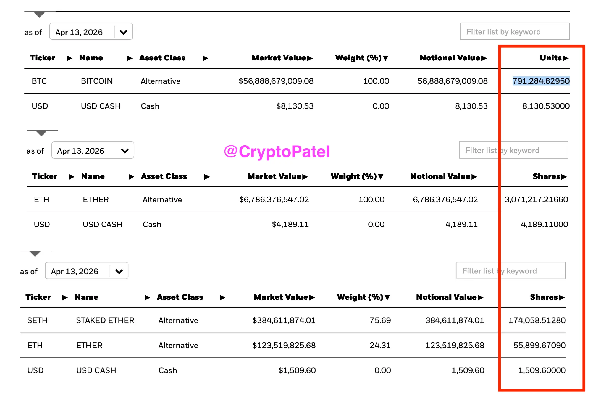Screen dimensions: 593x398
Task: Sort first table by Ticker arrow
Action: pyautogui.click(x=69, y=58)
